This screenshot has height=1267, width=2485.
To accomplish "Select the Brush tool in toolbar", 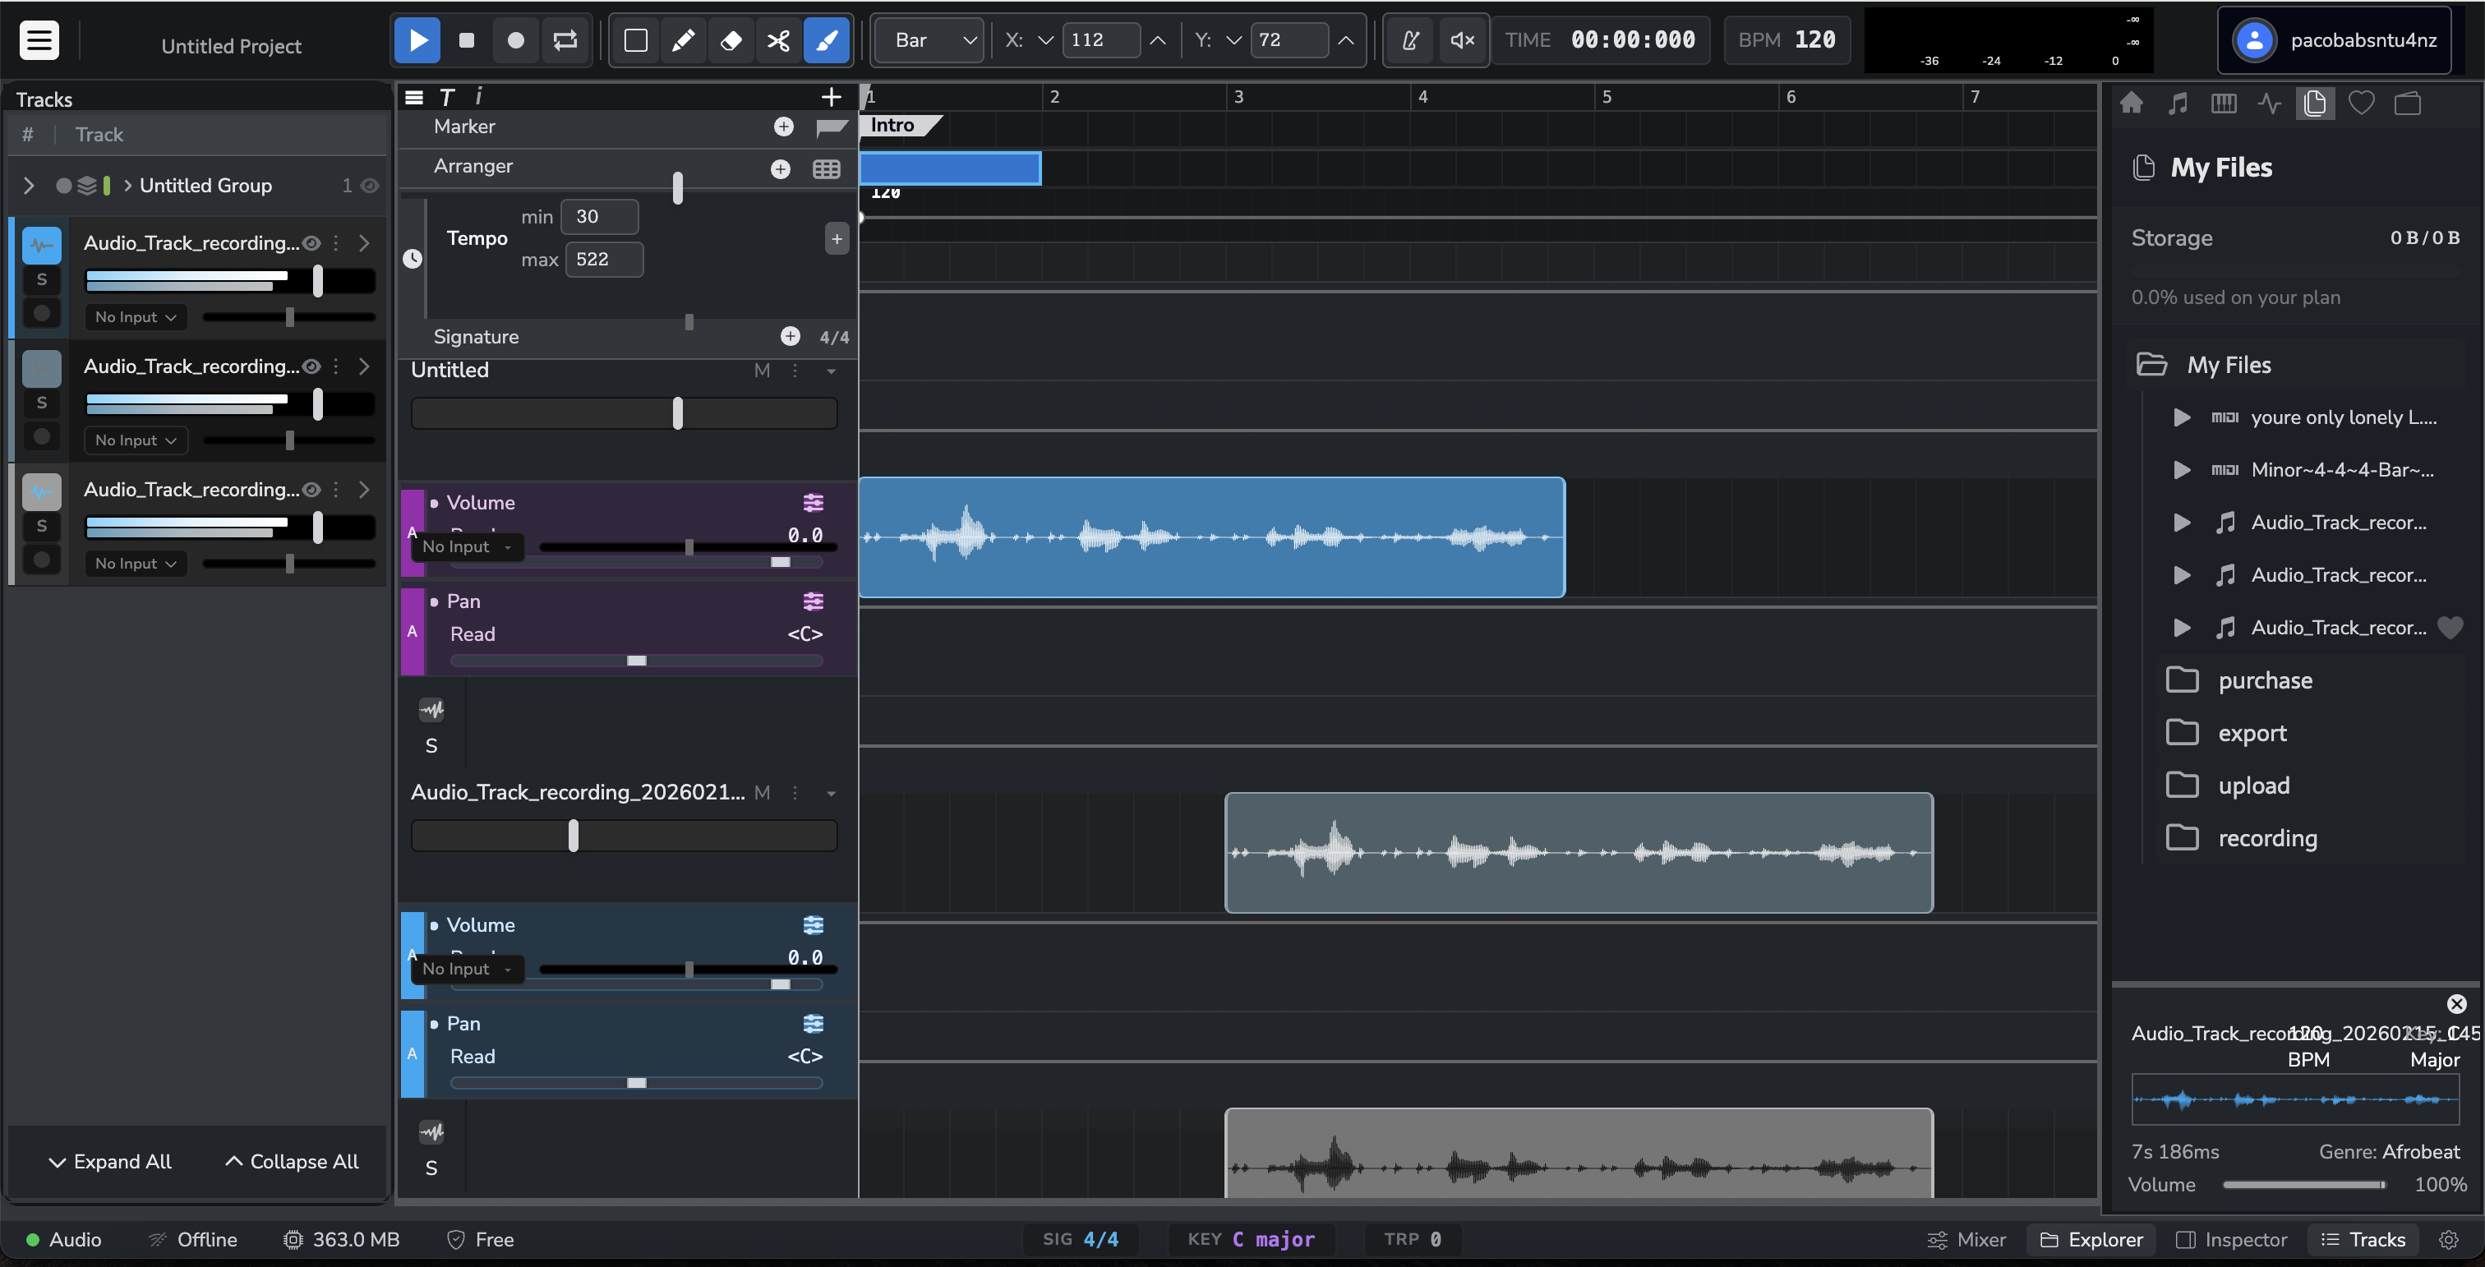I will (826, 40).
